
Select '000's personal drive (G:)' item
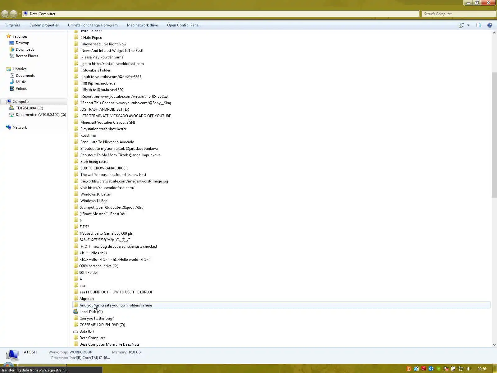coord(99,266)
